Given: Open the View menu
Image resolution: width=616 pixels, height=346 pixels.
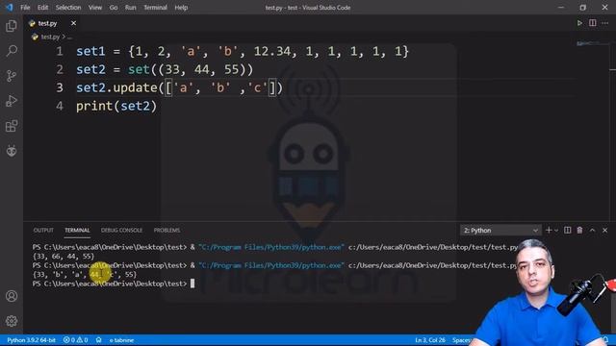Looking at the screenshot, I should click(x=95, y=8).
